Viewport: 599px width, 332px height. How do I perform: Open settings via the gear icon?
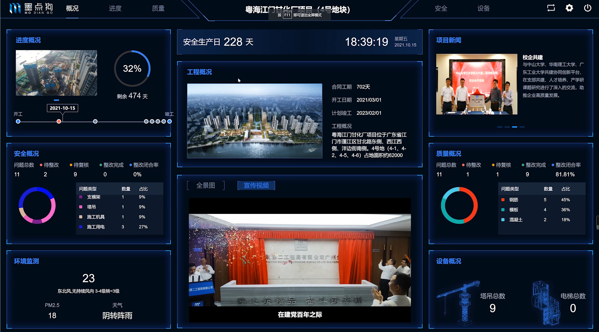pyautogui.click(x=569, y=8)
